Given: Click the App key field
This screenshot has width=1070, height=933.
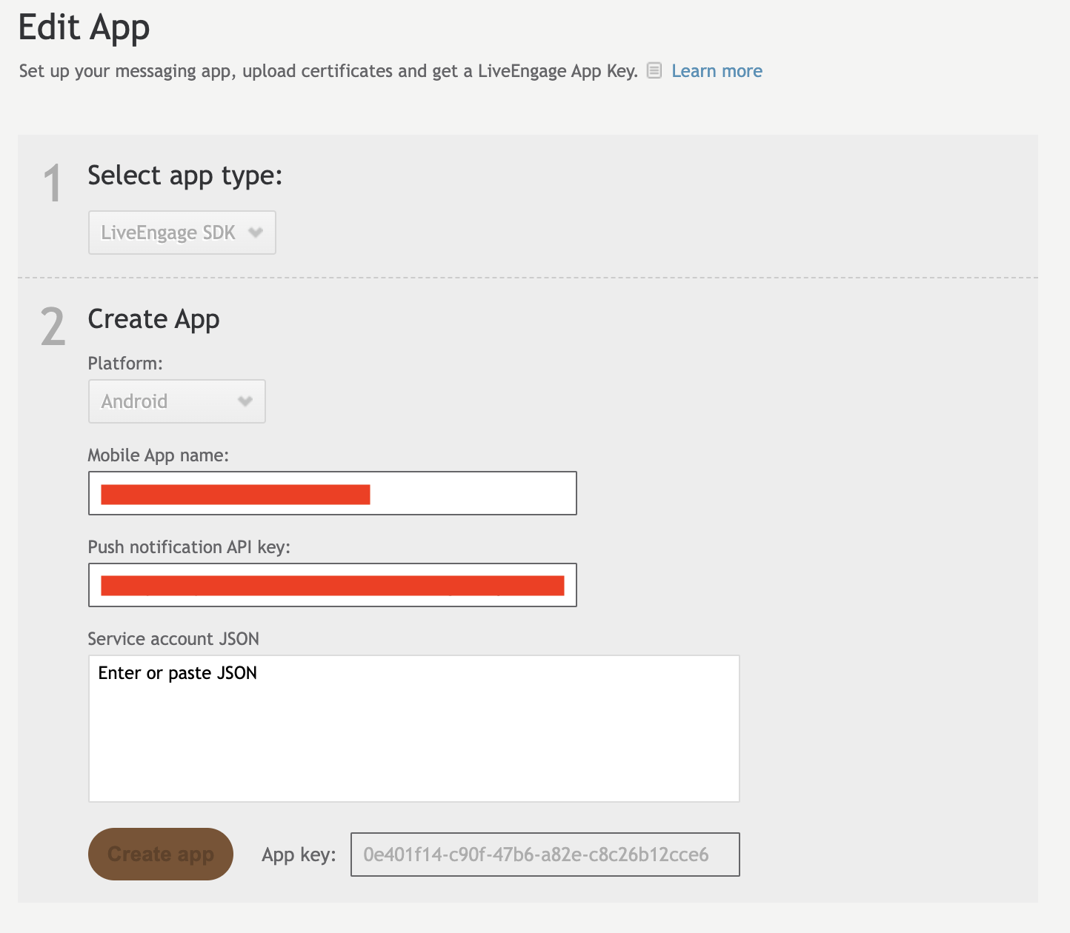Looking at the screenshot, I should pyautogui.click(x=545, y=855).
